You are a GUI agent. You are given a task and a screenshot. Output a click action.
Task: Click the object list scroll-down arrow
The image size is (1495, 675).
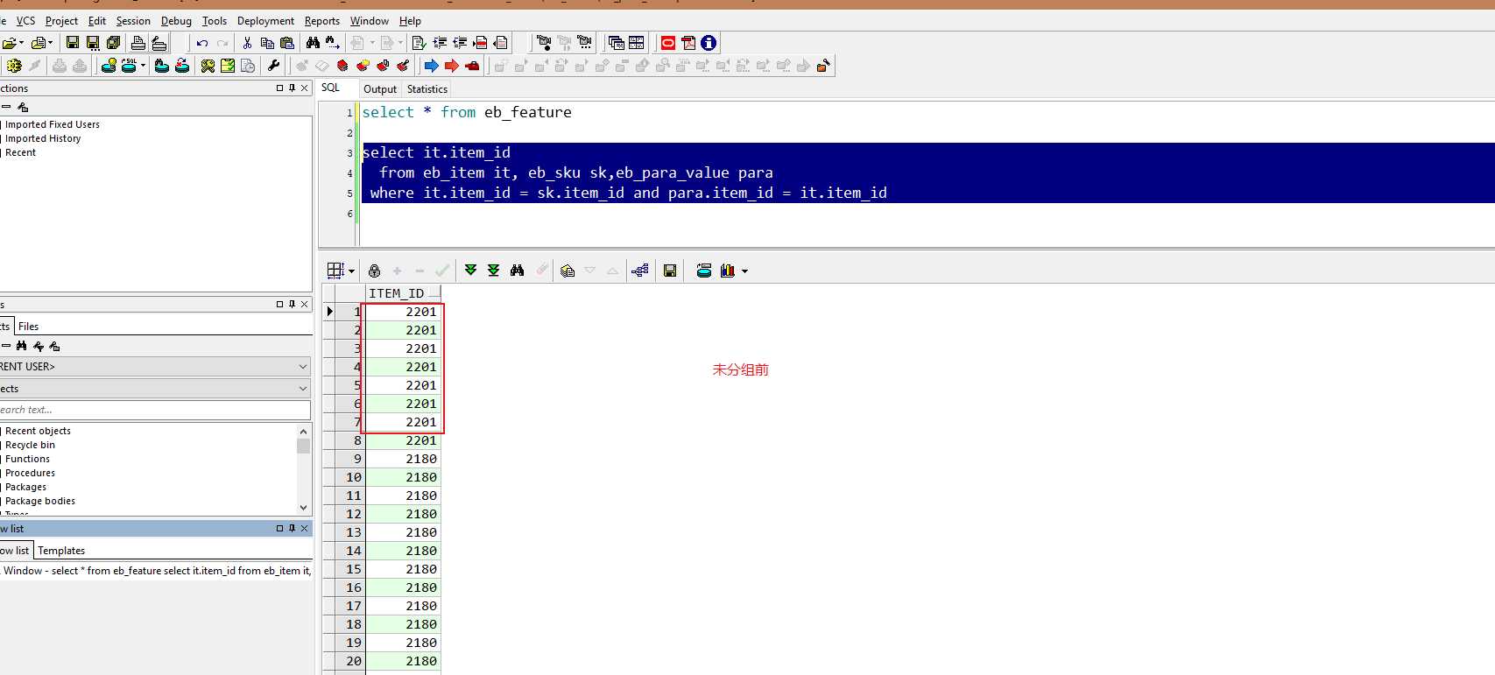click(303, 508)
